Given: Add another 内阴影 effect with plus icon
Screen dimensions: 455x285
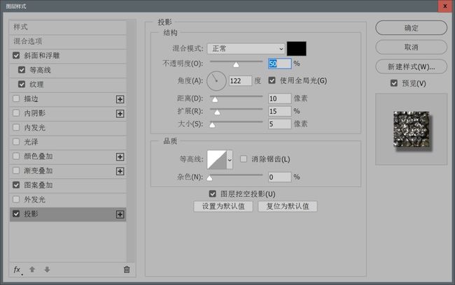Looking at the screenshot, I should click(120, 114).
